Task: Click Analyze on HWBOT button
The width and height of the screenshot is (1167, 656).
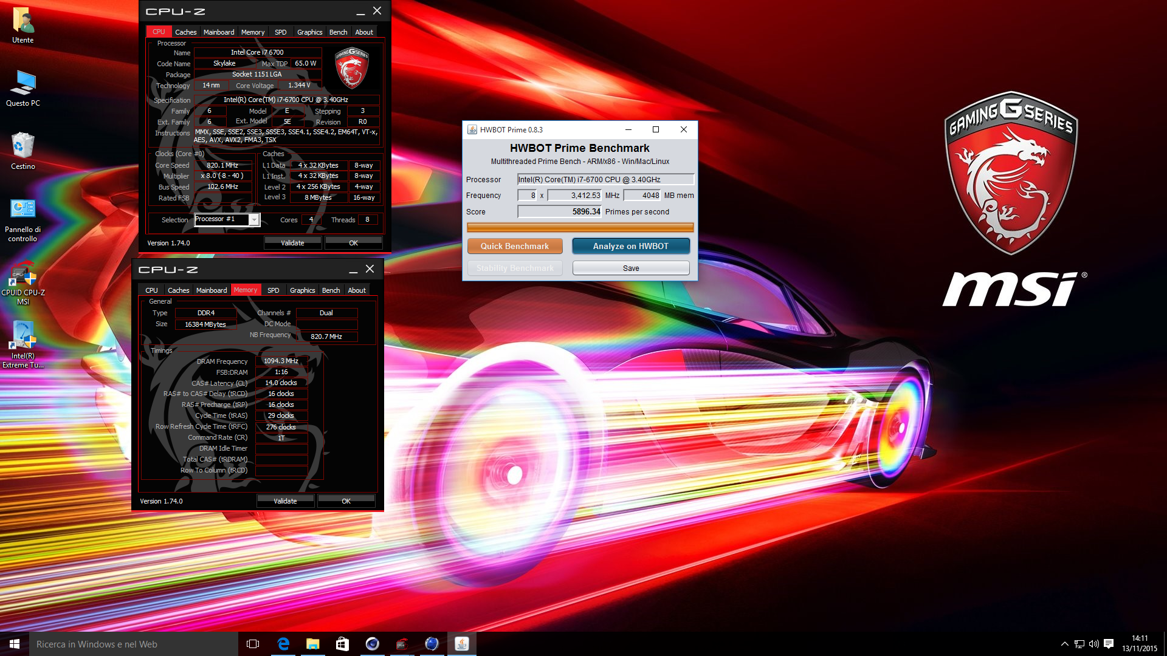Action: click(631, 246)
